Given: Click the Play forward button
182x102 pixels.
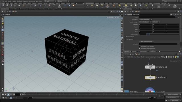Looking at the screenshot, I should (x=11, y=94).
